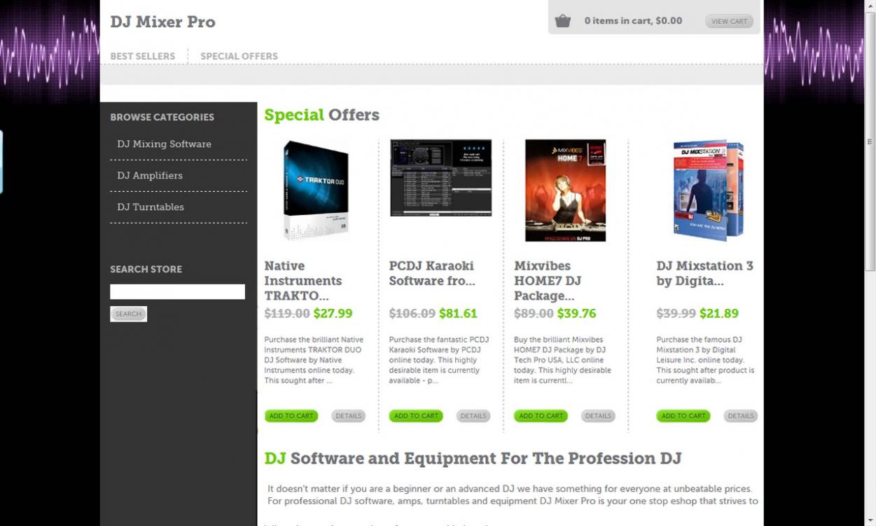The width and height of the screenshot is (876, 526).
Task: Click the Mixvibes HOME7 product description text
Action: tap(563, 360)
